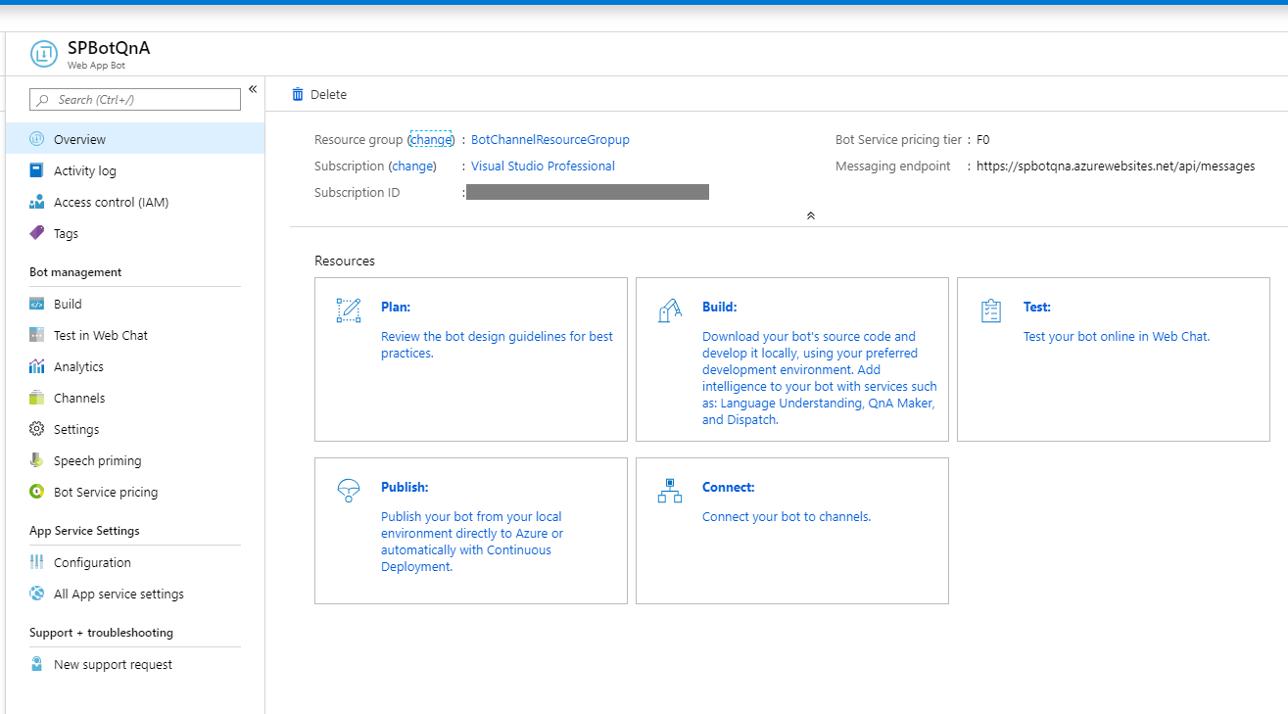The width and height of the screenshot is (1288, 714).
Task: Click the F0 pricing tier value
Action: (x=983, y=140)
